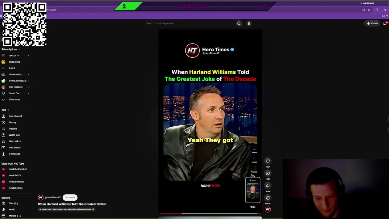
Task: Open watch History in the sidebar
Action: pos(12,123)
